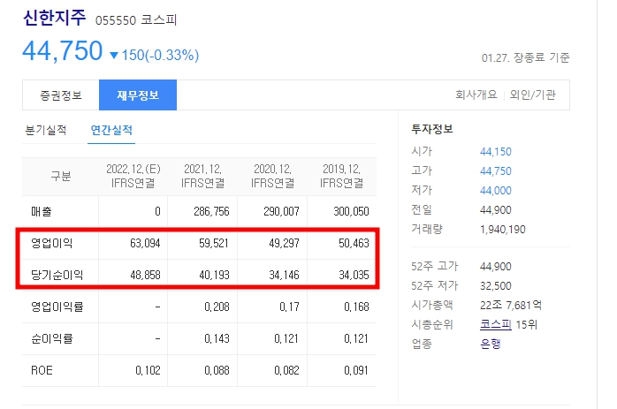
Task: Click operating margin value 0.17
Action: pyautogui.click(x=289, y=307)
